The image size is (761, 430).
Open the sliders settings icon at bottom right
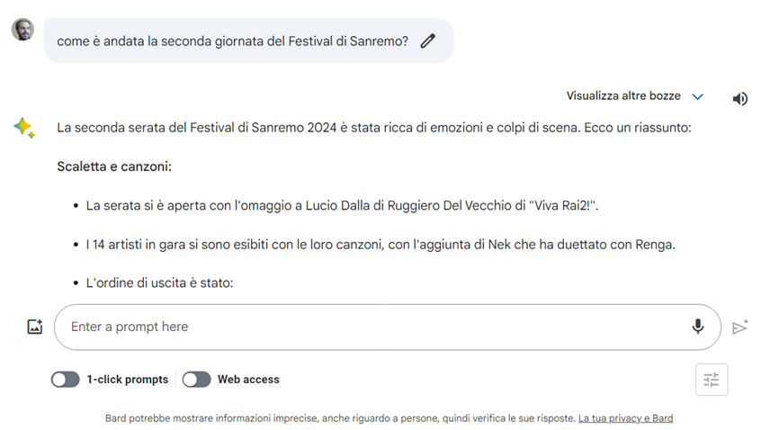click(x=712, y=380)
